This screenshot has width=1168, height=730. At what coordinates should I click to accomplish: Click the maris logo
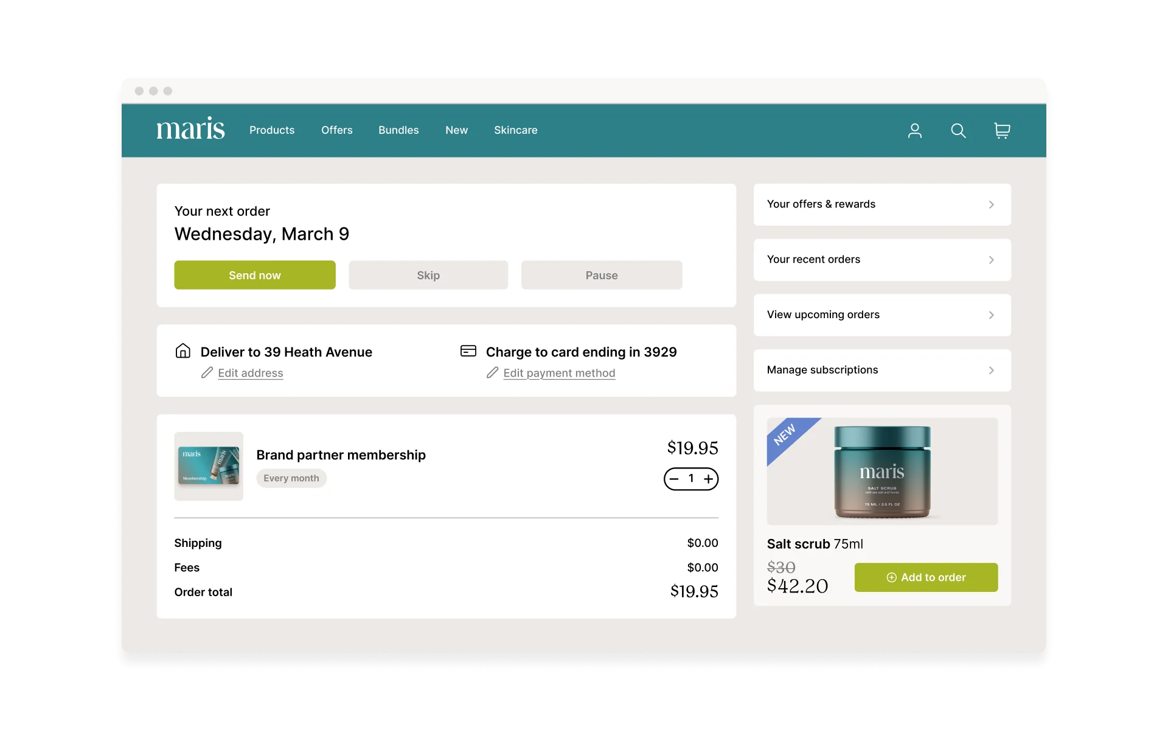[190, 129]
